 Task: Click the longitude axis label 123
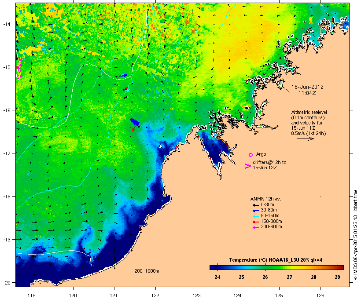[197, 295]
